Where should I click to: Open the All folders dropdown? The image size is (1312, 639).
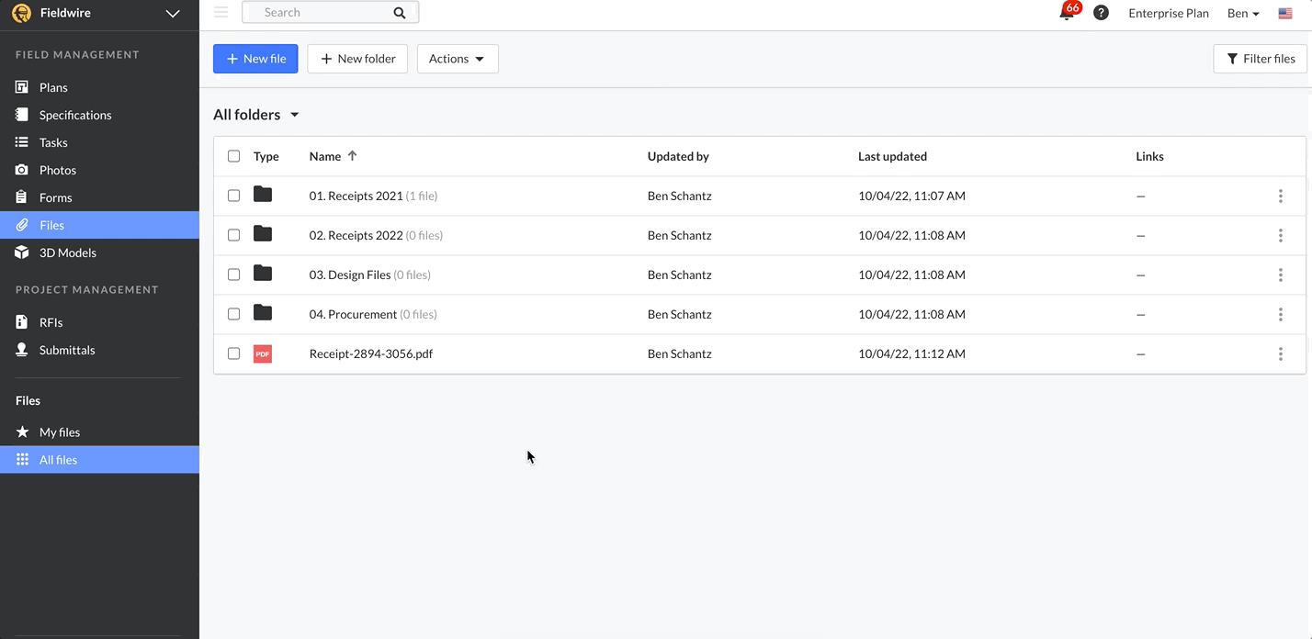[256, 115]
